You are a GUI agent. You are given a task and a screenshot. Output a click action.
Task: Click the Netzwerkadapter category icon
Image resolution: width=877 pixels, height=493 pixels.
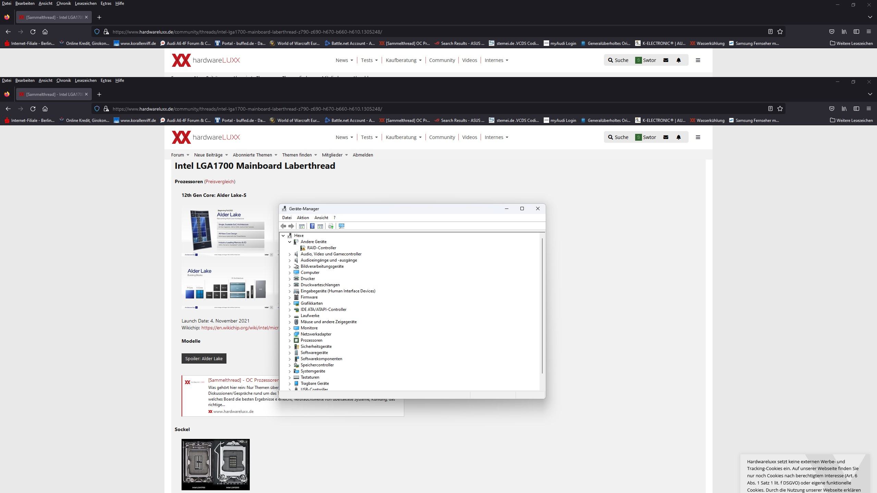[296, 334]
